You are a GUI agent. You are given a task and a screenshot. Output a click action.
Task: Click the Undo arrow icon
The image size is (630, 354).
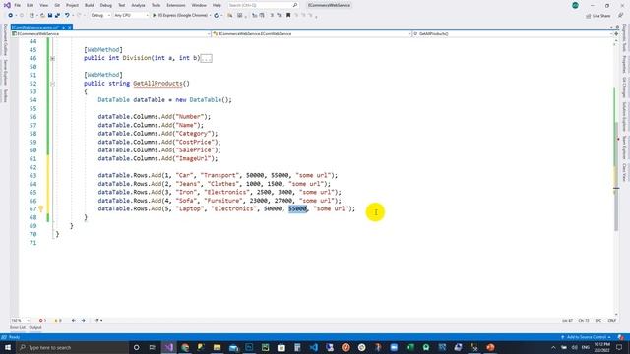(67, 16)
